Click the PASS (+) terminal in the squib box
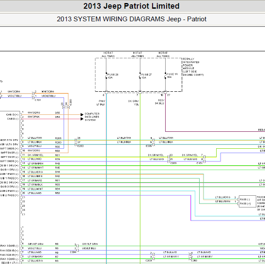 pos(245,204)
